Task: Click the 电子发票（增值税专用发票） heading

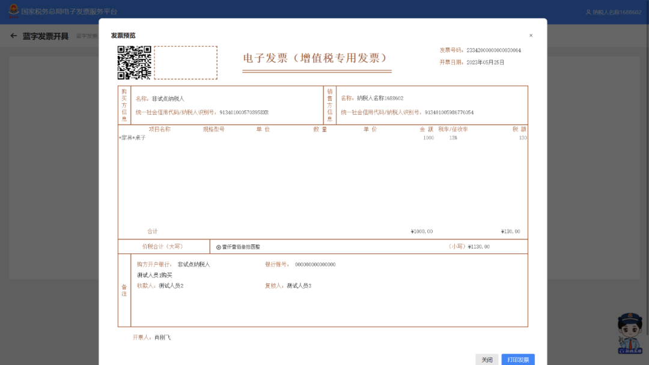Action: pyautogui.click(x=315, y=58)
